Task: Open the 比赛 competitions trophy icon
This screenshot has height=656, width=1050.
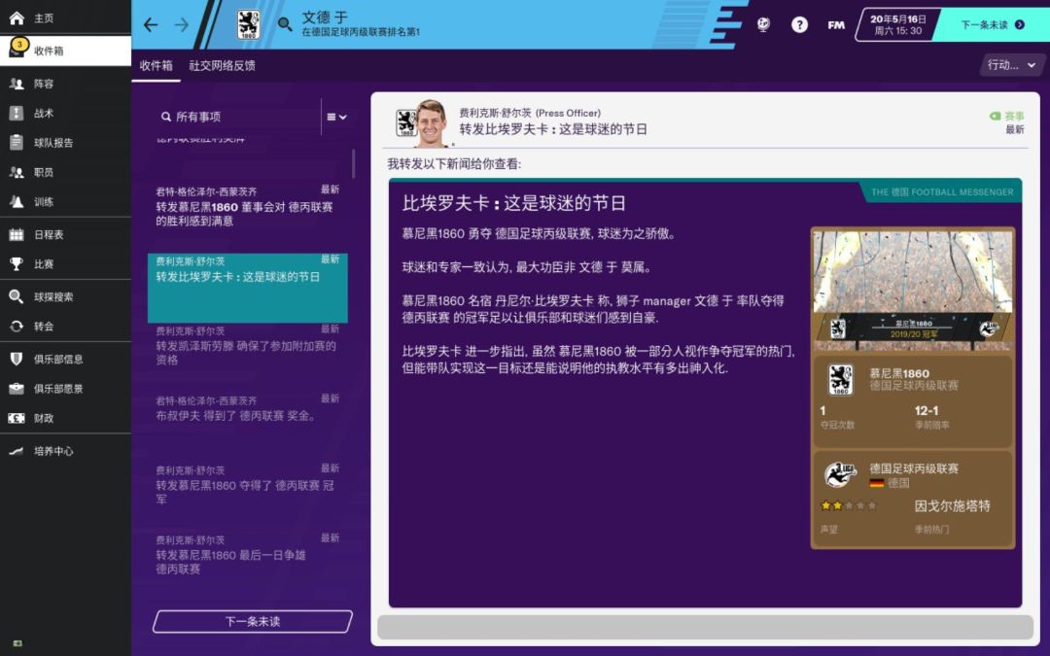Action: [17, 263]
